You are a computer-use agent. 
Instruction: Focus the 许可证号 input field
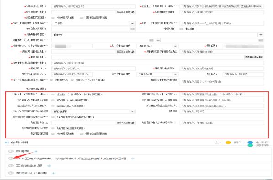coord(93,6)
